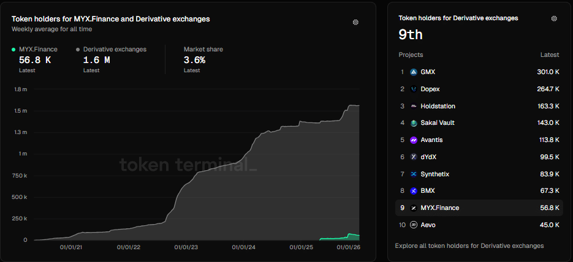The height and width of the screenshot is (262, 573).
Task: Open settings gear in the rankings panel
Action: [x=554, y=18]
